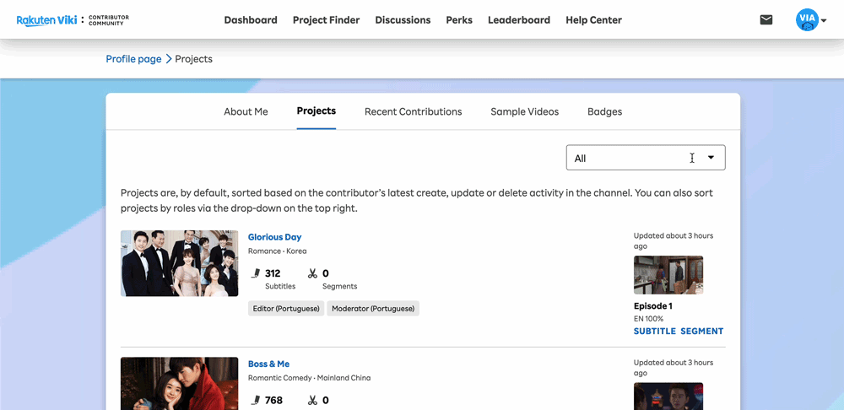Open Discussions in top navigation
This screenshot has width=844, height=410.
(x=403, y=20)
